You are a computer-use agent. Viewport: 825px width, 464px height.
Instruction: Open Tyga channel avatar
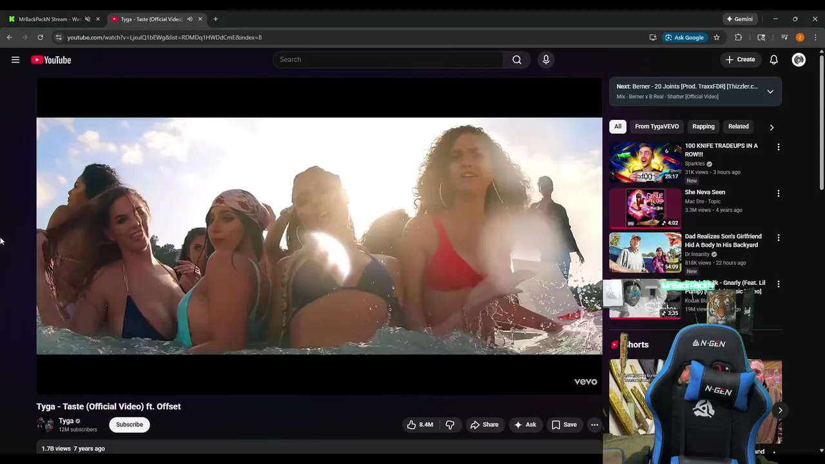point(45,425)
